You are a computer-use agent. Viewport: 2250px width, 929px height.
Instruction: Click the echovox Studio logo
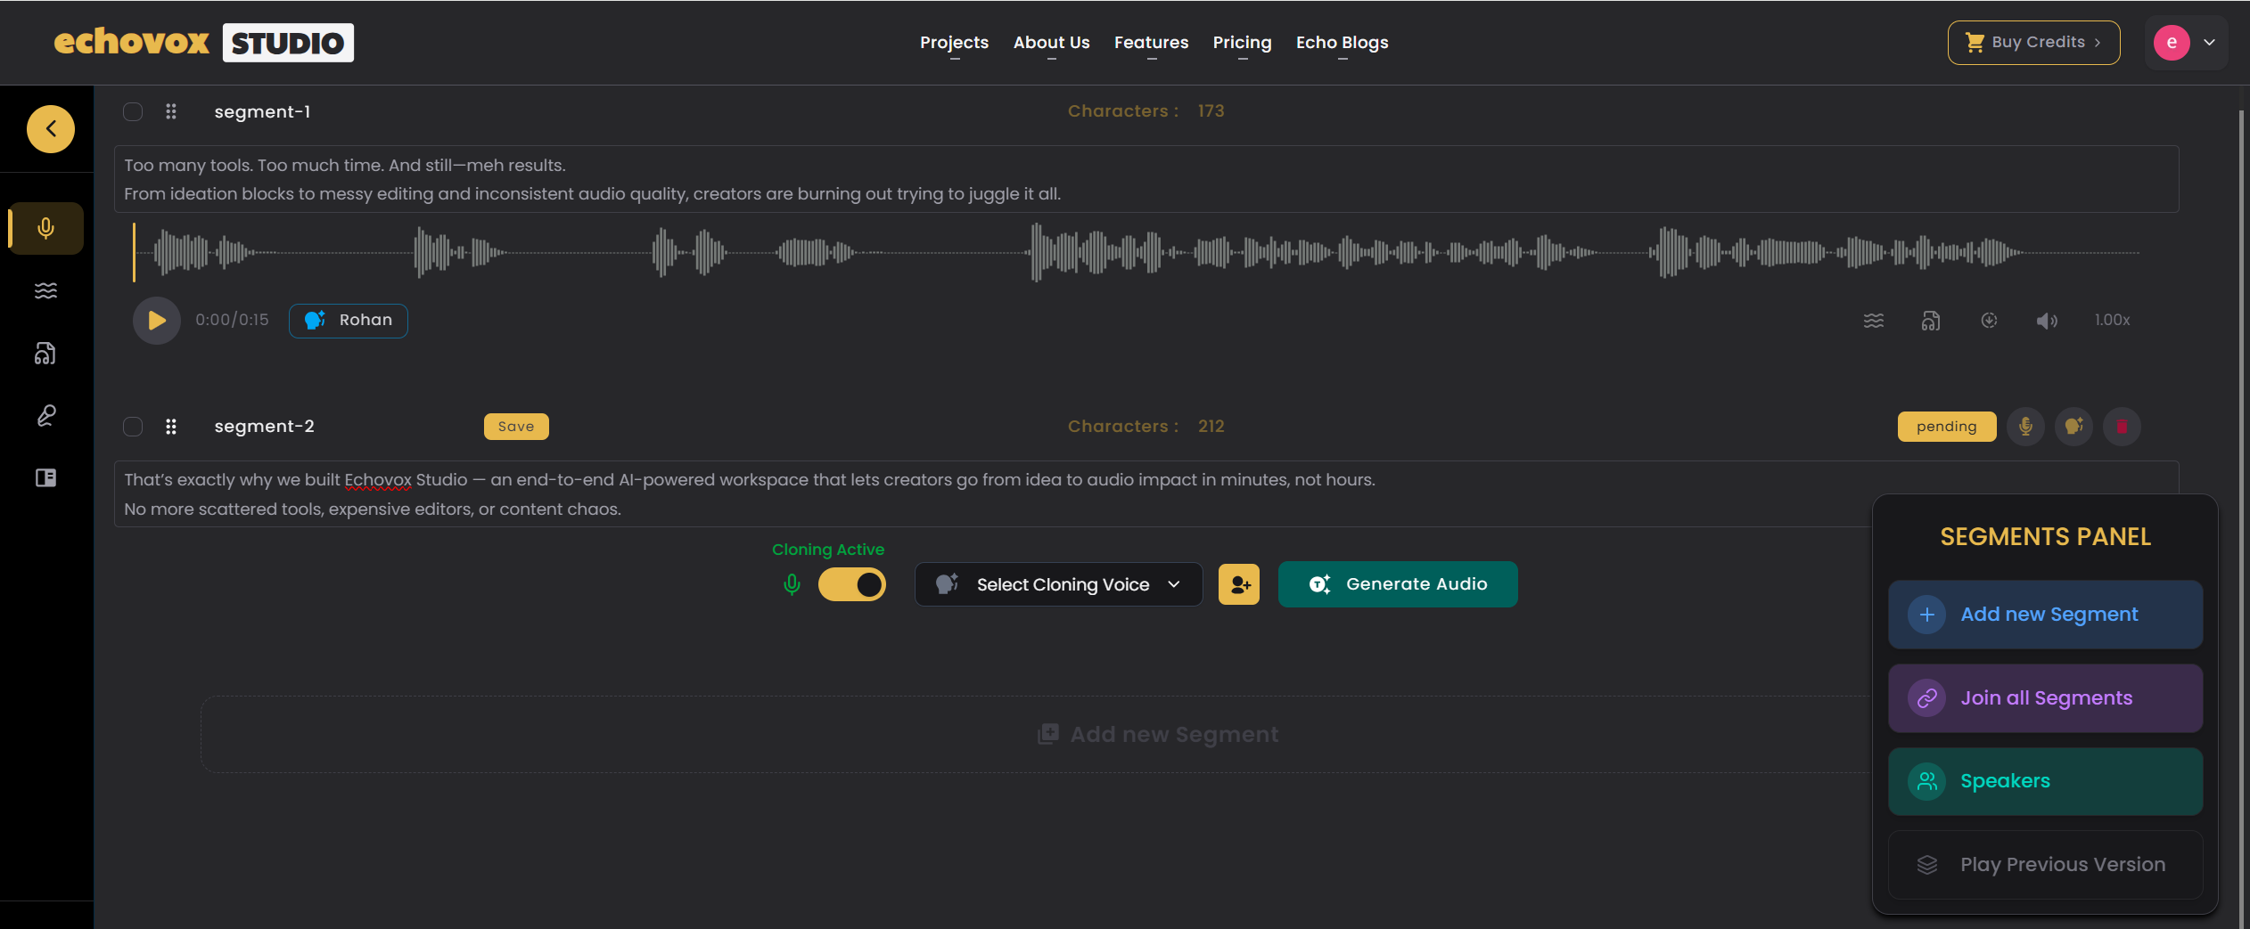pos(204,43)
